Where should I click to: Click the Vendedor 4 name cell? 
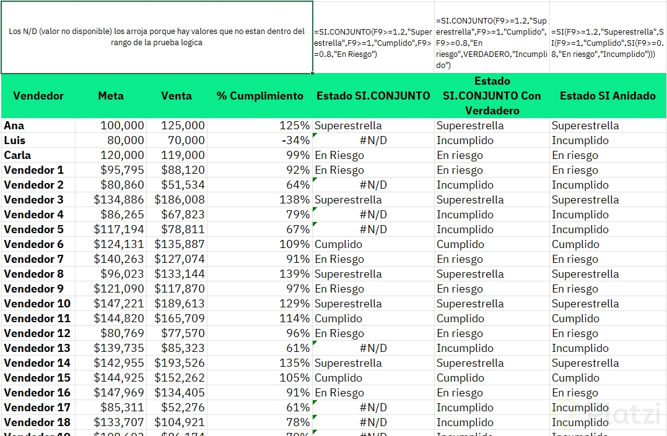tap(38, 215)
